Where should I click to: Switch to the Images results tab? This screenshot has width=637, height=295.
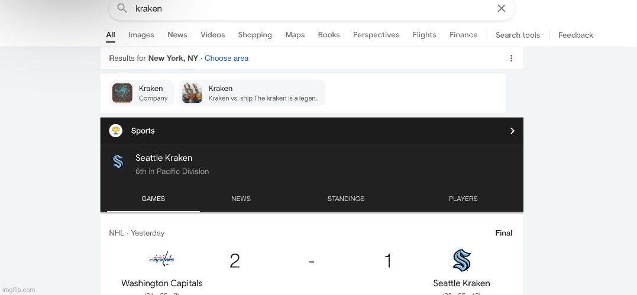point(141,35)
